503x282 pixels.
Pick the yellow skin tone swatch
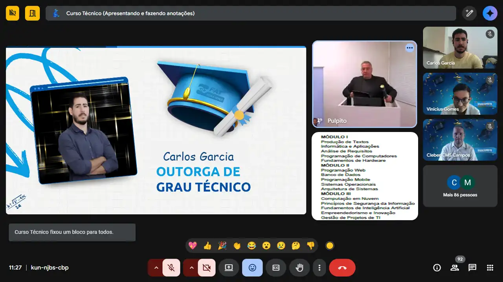point(330,246)
